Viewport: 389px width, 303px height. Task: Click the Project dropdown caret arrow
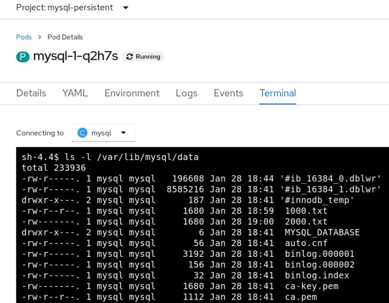[x=126, y=8]
